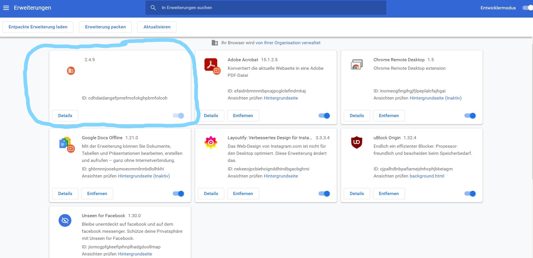The width and height of the screenshot is (533, 258).
Task: Disable the Chrome Remote Desktop extension
Action: coord(470,115)
